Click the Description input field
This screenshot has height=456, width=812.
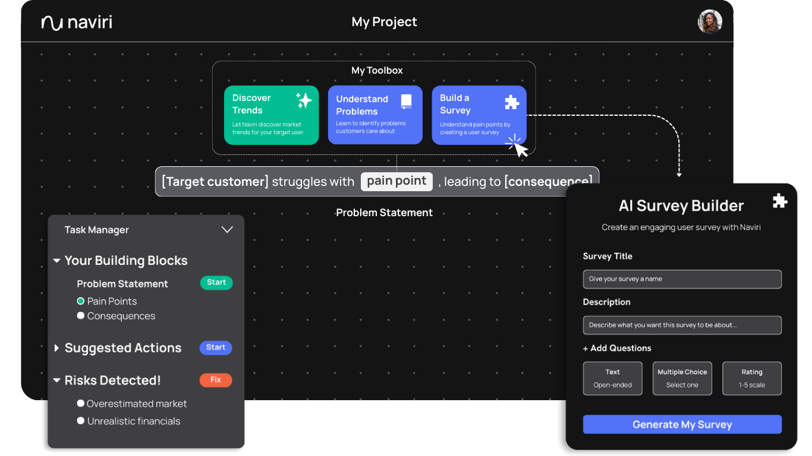pos(682,325)
